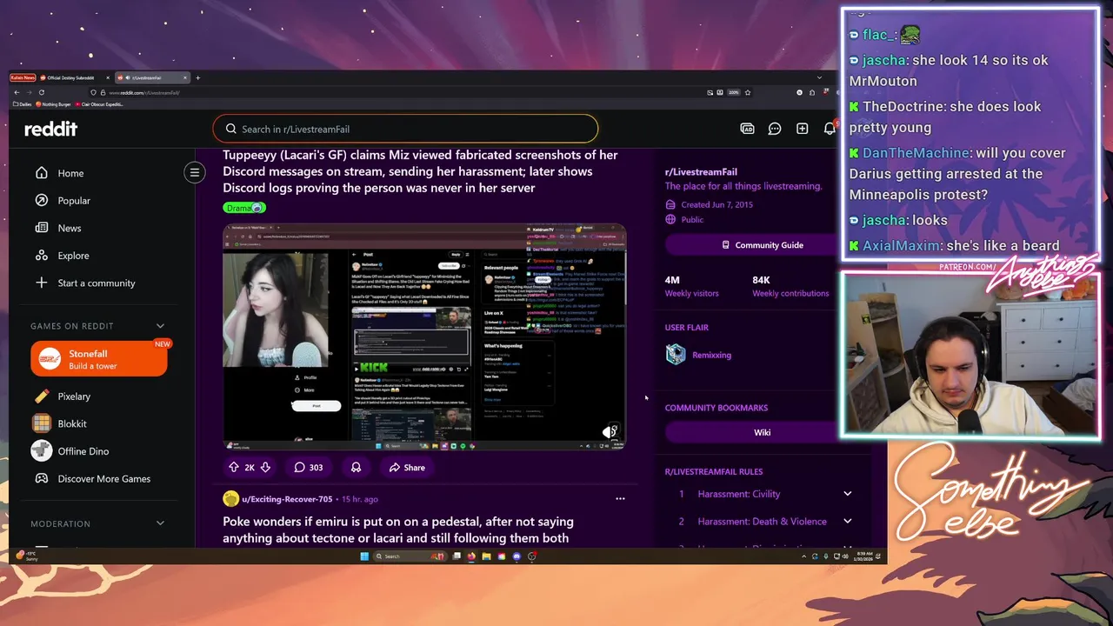Open File Explorer from taskbar
This screenshot has width=1113, height=626.
486,556
